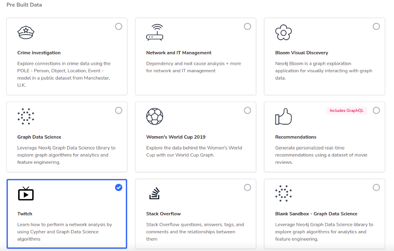Click the Neo4j Bloom graph exploration description
Image resolution: width=394 pixels, height=251 pixels.
click(324, 71)
